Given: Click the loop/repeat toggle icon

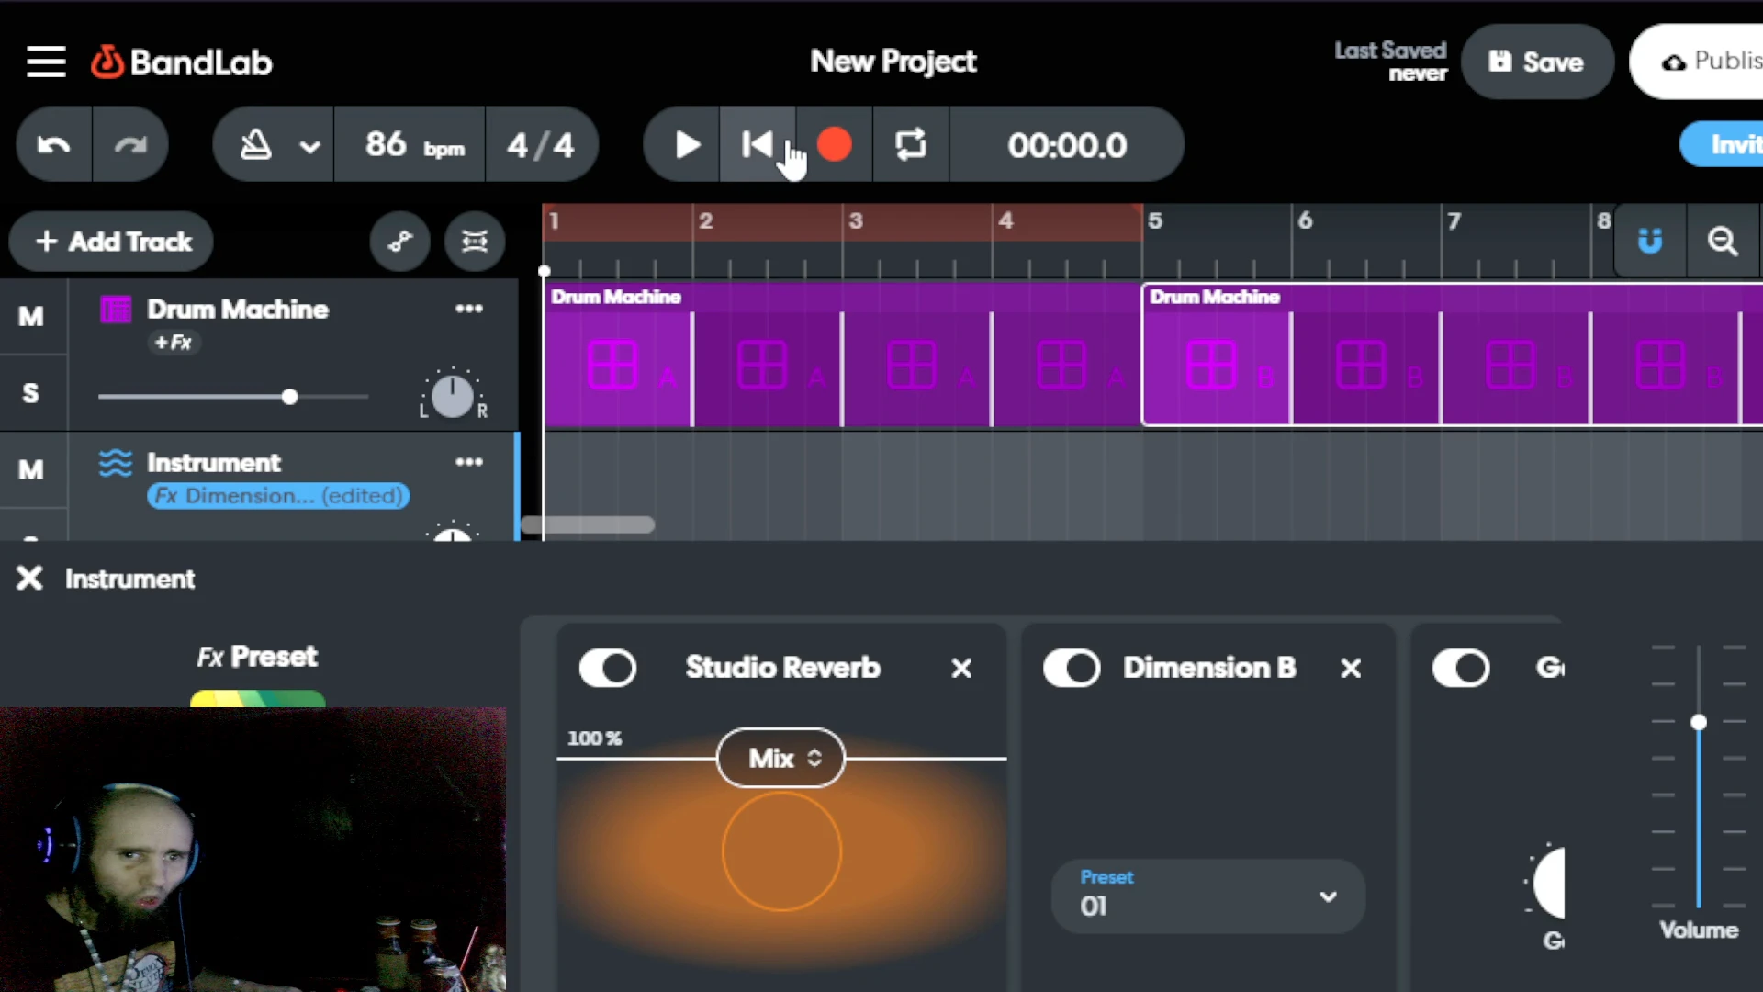Looking at the screenshot, I should point(911,145).
